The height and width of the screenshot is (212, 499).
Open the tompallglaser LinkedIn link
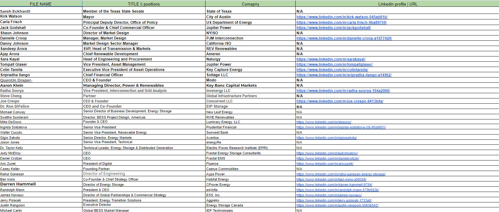tap(335, 64)
